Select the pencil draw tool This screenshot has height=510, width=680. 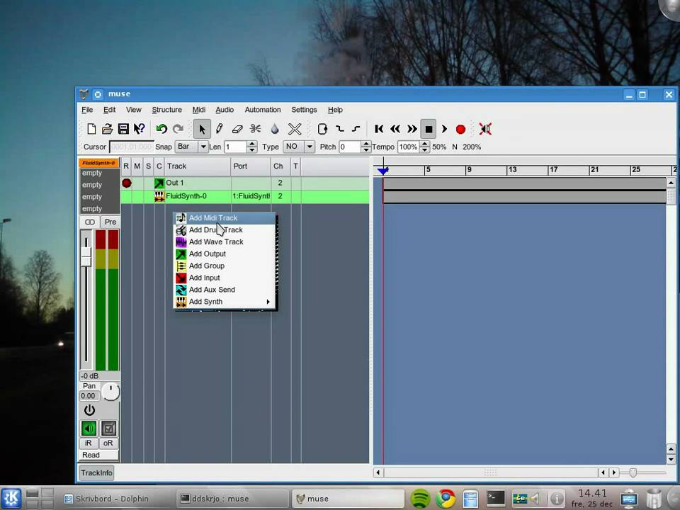pyautogui.click(x=219, y=129)
